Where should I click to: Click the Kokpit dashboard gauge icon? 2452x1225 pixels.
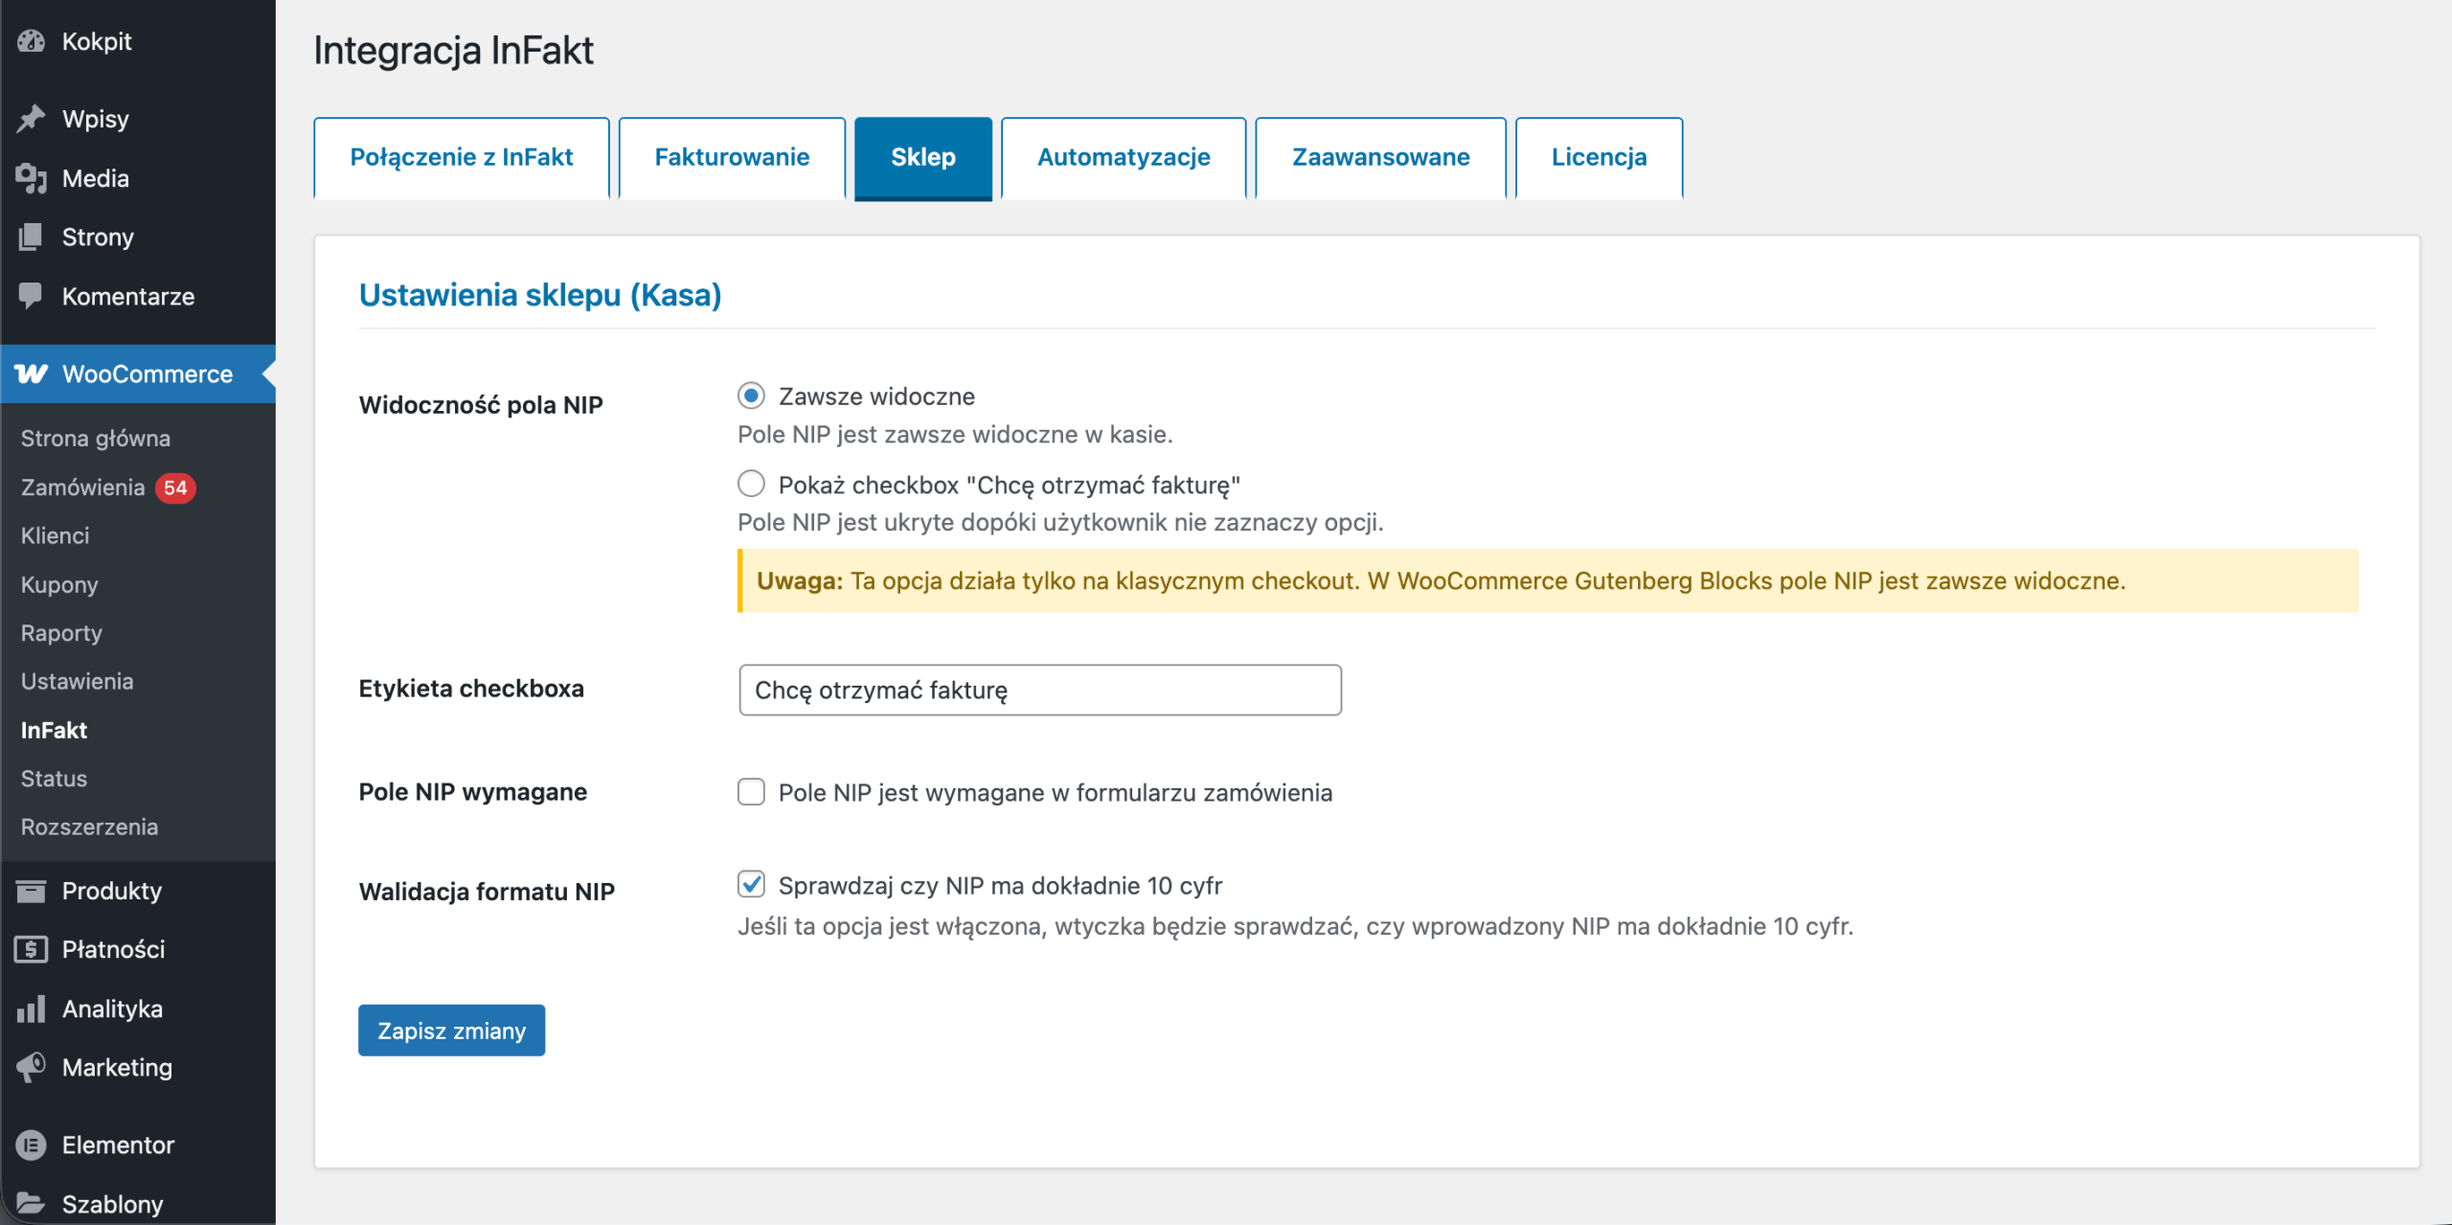pyautogui.click(x=31, y=41)
